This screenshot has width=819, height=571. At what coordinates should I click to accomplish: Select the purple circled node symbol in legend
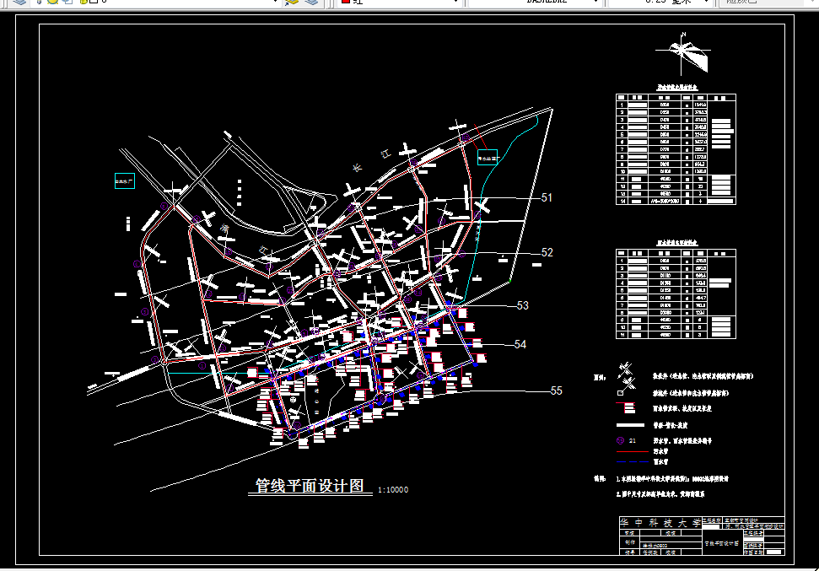click(x=620, y=440)
